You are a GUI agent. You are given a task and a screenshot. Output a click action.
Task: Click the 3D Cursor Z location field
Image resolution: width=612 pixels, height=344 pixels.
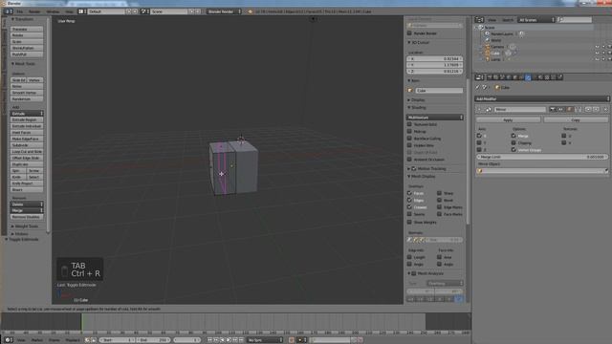tap(434, 72)
